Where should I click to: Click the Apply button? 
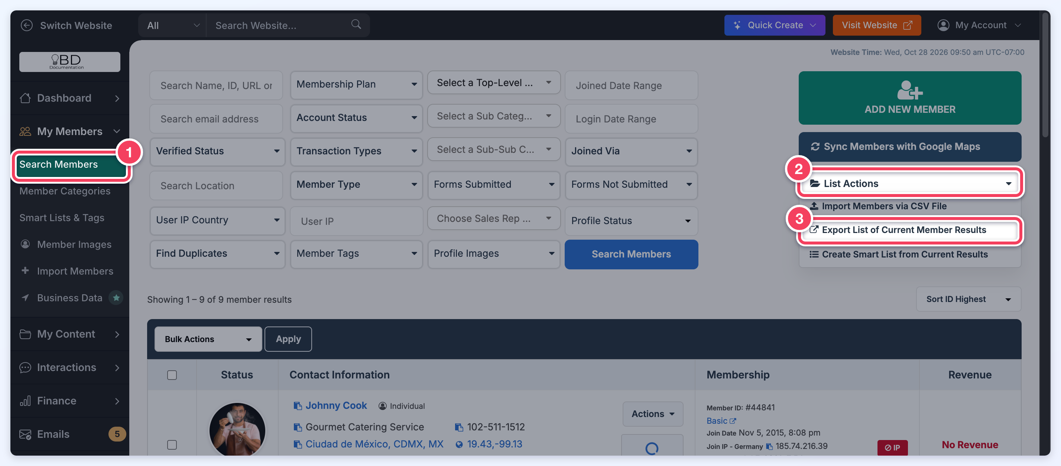click(288, 339)
